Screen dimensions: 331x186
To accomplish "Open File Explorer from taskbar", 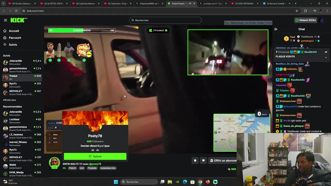I will pos(170,182).
